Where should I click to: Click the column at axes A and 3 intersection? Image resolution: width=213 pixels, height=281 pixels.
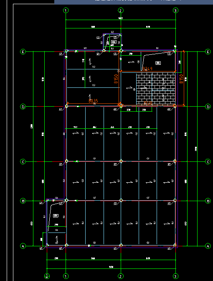point(175,245)
